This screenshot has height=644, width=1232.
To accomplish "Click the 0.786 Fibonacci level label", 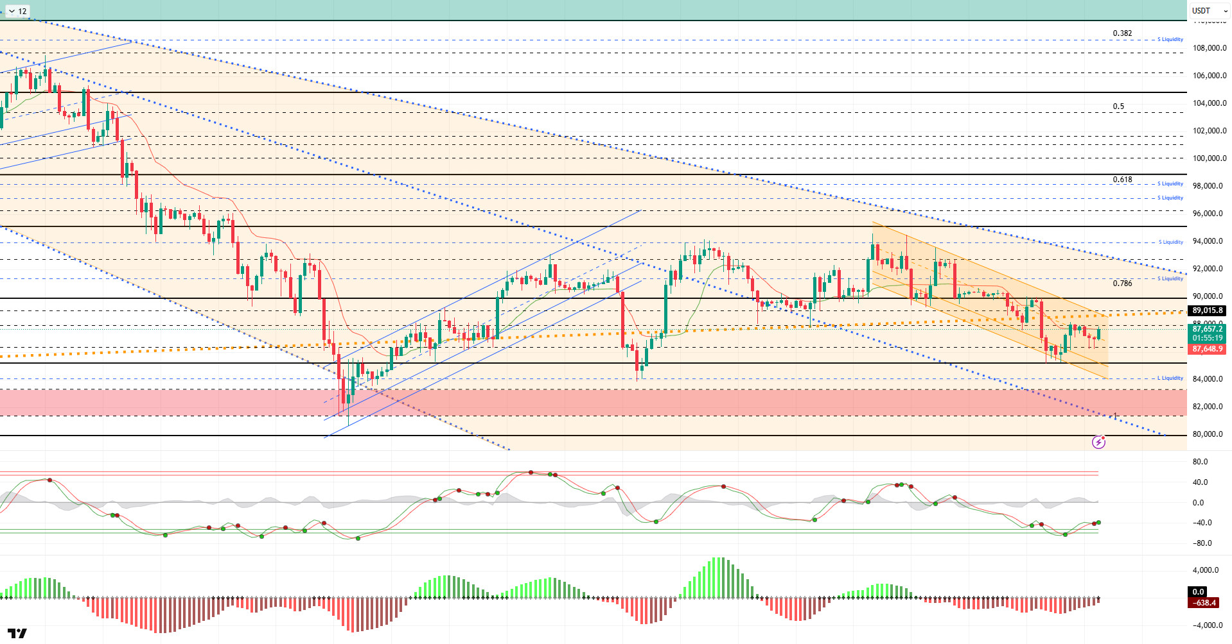I will 1122,284.
